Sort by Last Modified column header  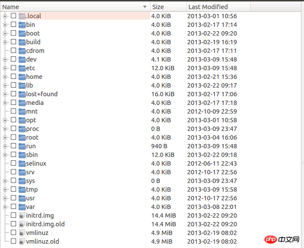click(218, 7)
